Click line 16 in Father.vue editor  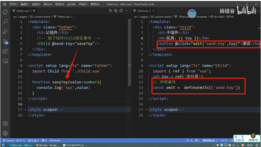pos(79,104)
